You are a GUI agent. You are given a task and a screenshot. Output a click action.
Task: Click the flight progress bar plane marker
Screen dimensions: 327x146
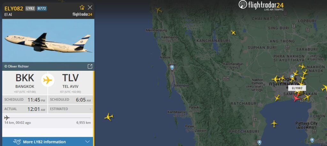(x=7, y=118)
